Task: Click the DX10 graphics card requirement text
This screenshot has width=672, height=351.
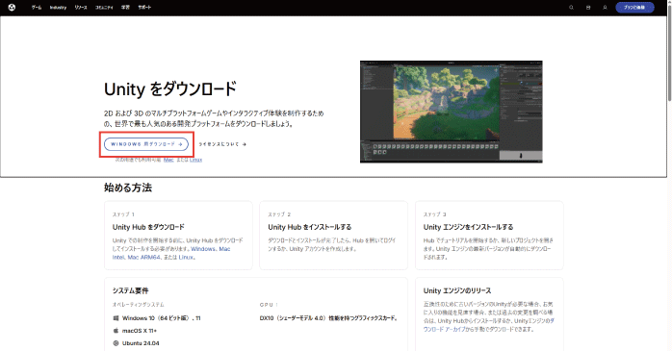Action: [328, 318]
